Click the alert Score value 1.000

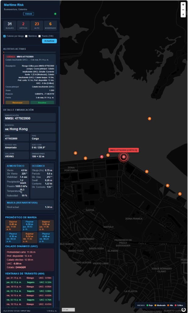[51, 90]
